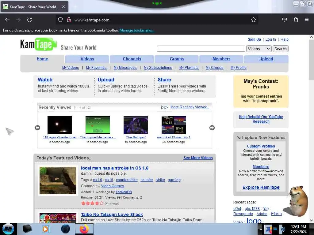Viewport: 314px width, 235px height.
Task: Rate local man video with stars
Action: click(x=92, y=203)
